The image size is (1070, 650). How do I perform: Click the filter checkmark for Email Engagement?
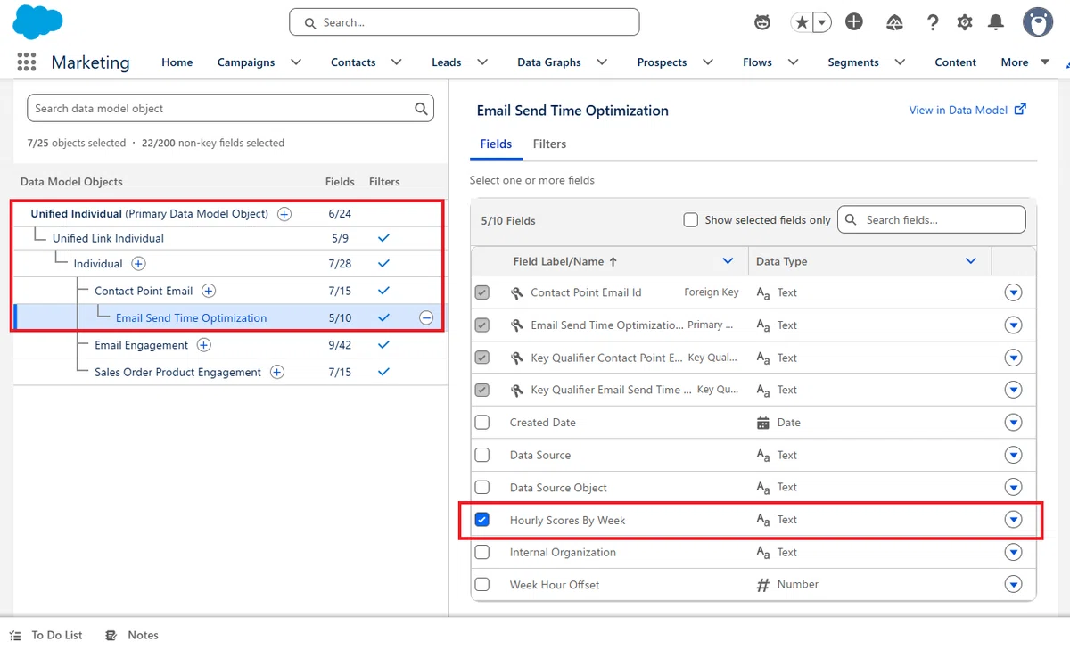pos(383,345)
